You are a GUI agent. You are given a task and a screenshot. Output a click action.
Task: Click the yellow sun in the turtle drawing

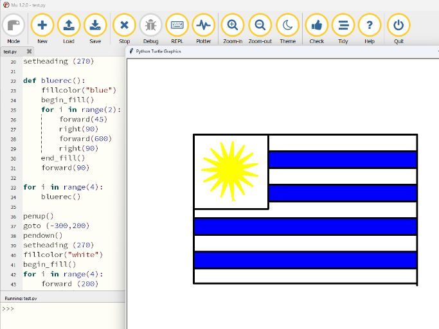230,170
